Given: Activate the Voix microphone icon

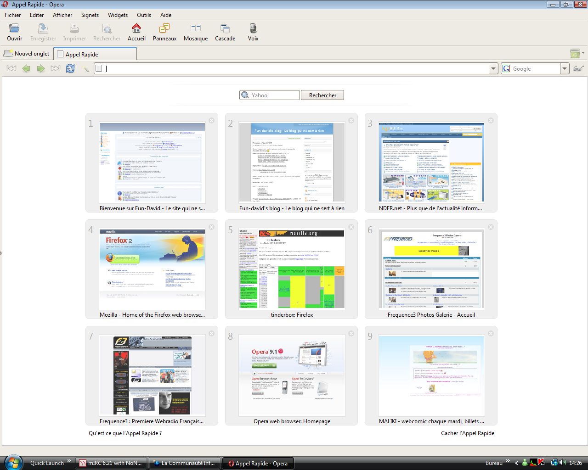Looking at the screenshot, I should 253,29.
